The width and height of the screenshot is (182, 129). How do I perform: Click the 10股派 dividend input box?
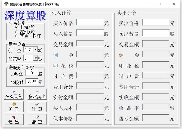click(x=32, y=82)
